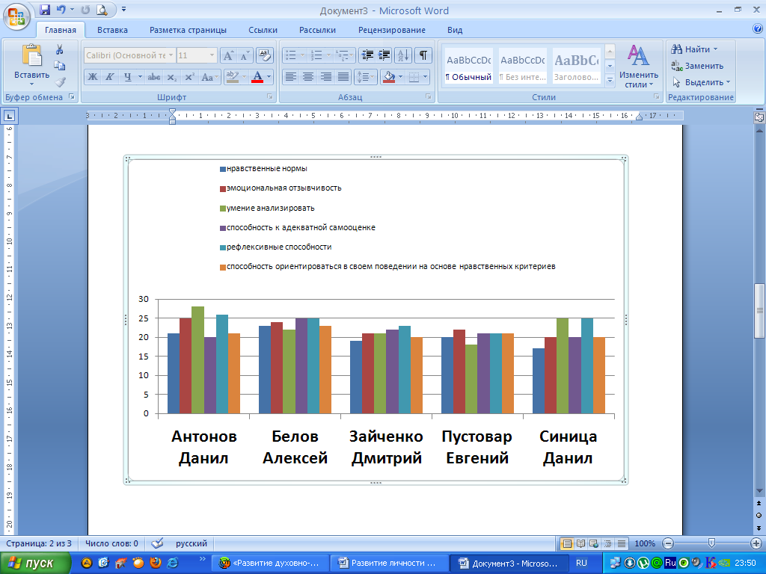The width and height of the screenshot is (766, 574).
Task: Open Print Preview from quick access toolbar
Action: point(102,10)
